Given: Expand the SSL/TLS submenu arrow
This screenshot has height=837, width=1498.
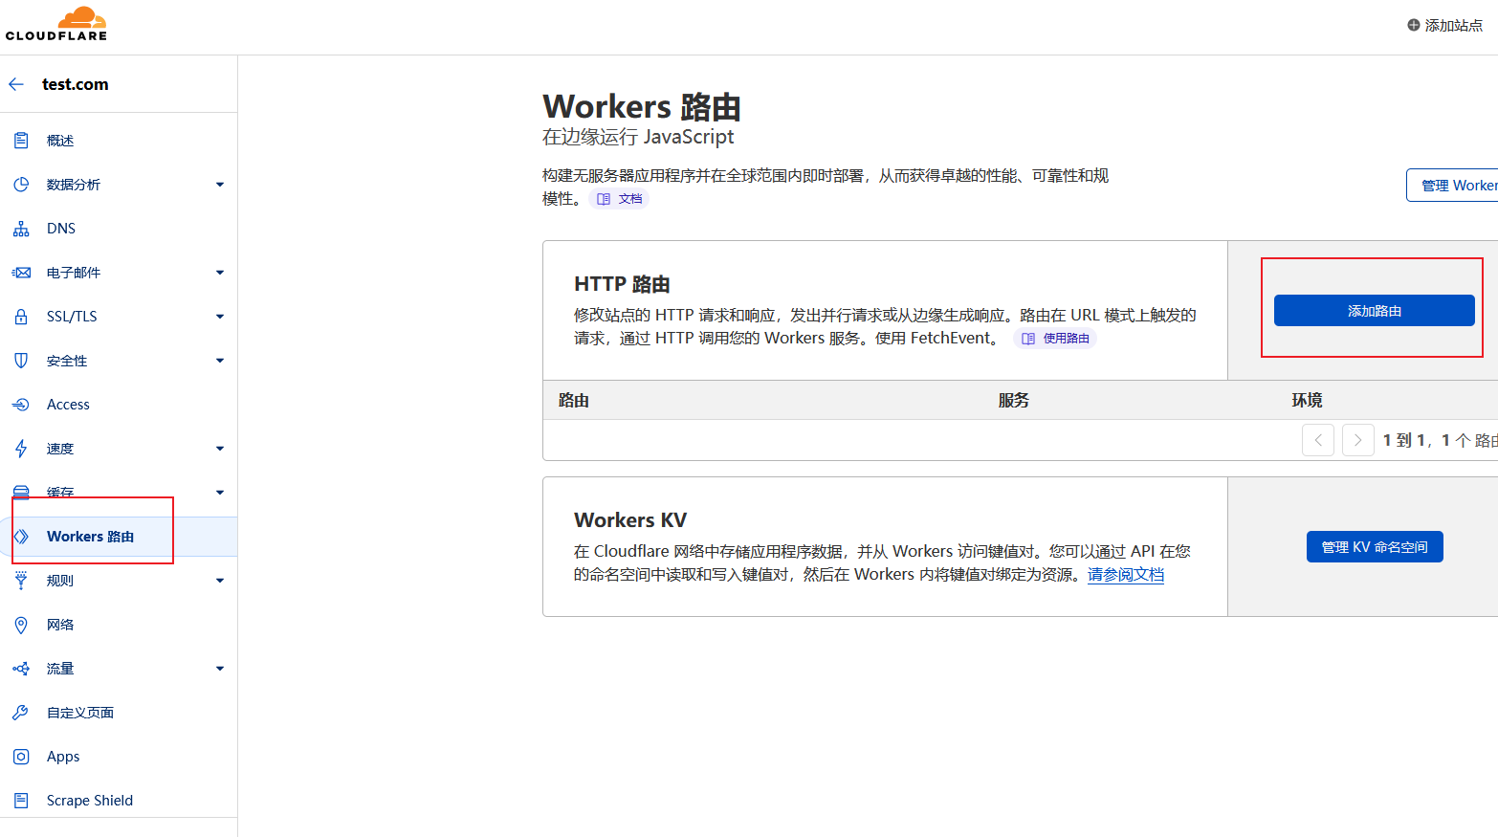Looking at the screenshot, I should point(220,317).
